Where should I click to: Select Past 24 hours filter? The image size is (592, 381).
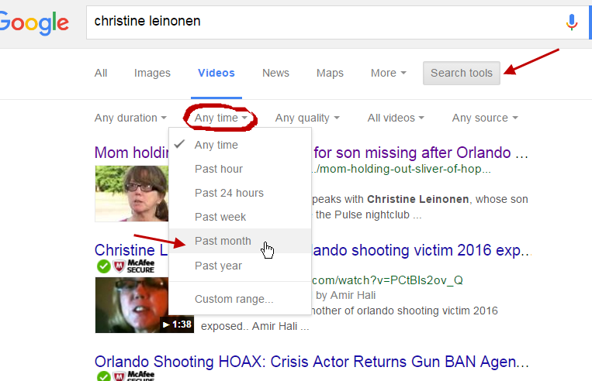[229, 193]
